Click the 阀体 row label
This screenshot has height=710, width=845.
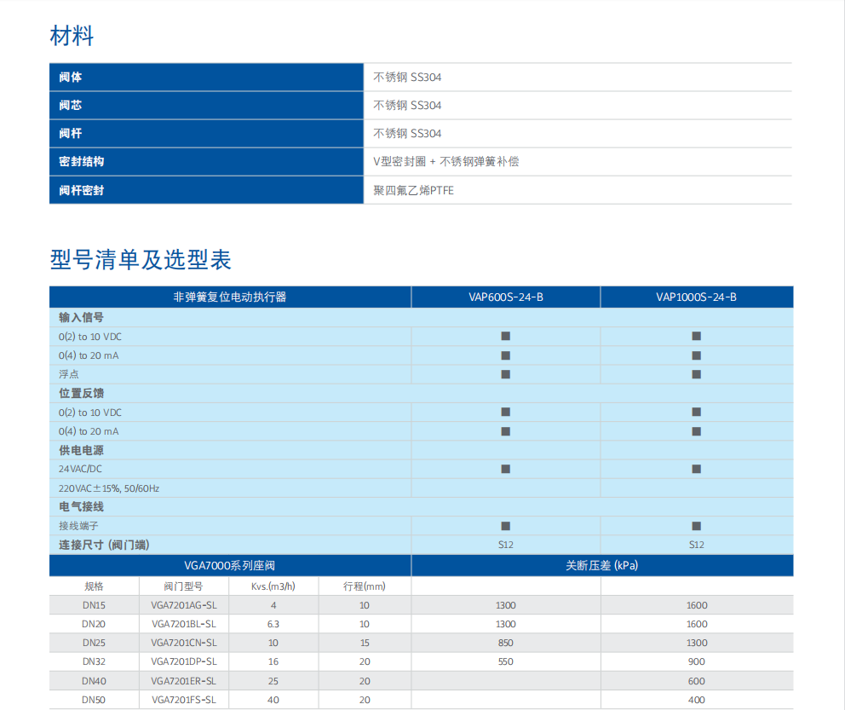(x=71, y=77)
